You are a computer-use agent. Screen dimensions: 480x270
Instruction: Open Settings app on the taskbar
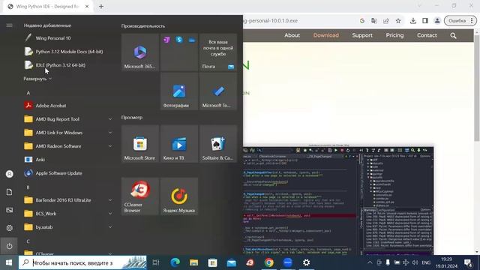(x=306, y=262)
